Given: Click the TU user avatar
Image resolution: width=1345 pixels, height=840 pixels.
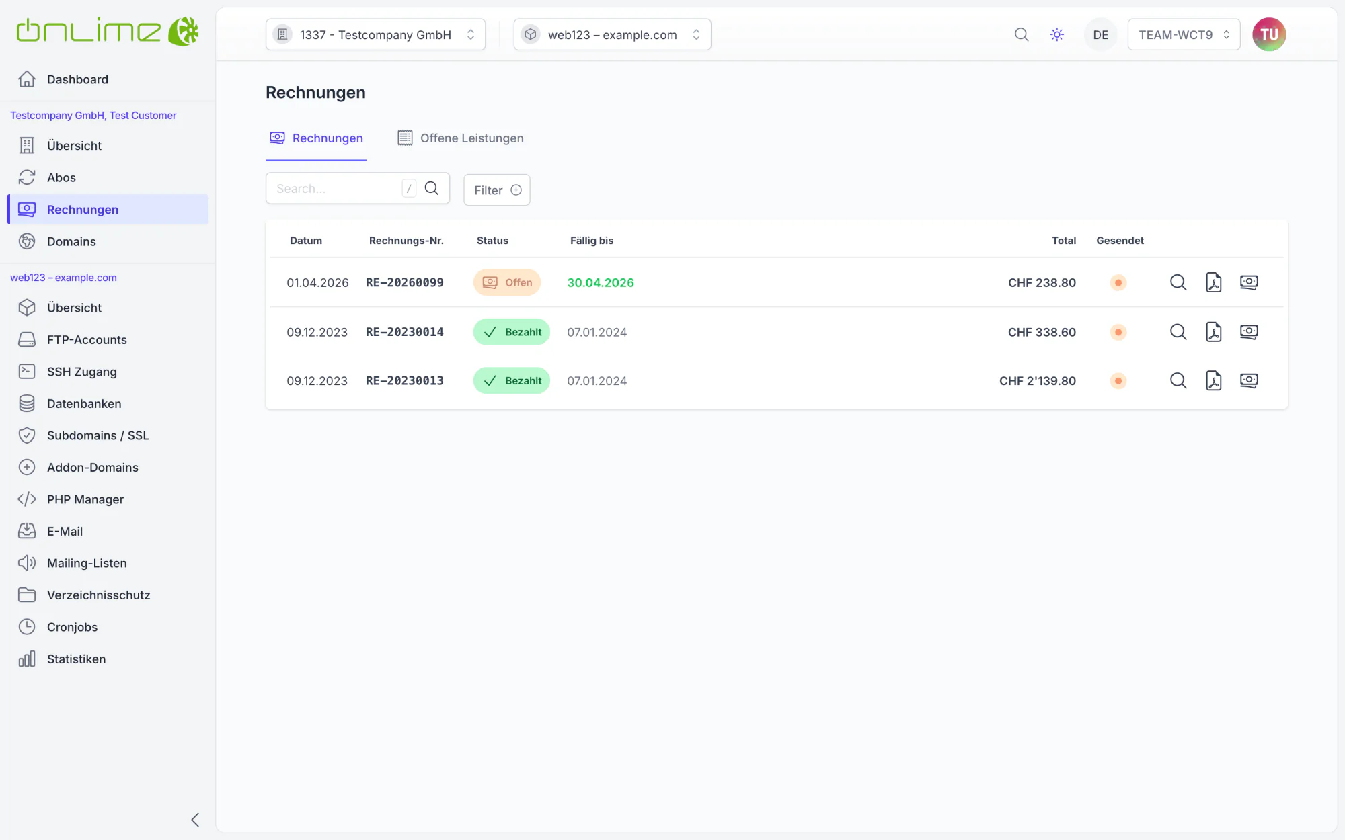Looking at the screenshot, I should 1268,34.
